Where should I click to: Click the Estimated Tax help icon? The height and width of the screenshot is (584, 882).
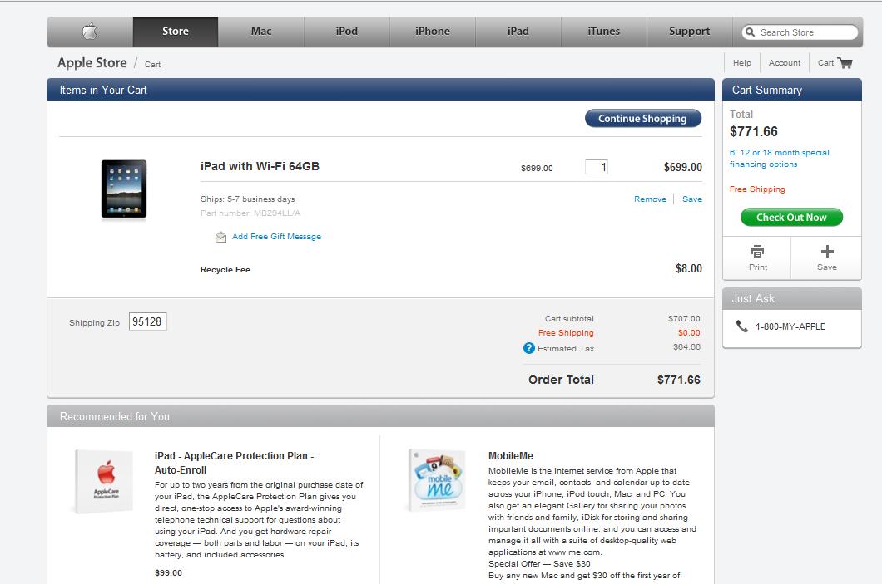point(528,348)
